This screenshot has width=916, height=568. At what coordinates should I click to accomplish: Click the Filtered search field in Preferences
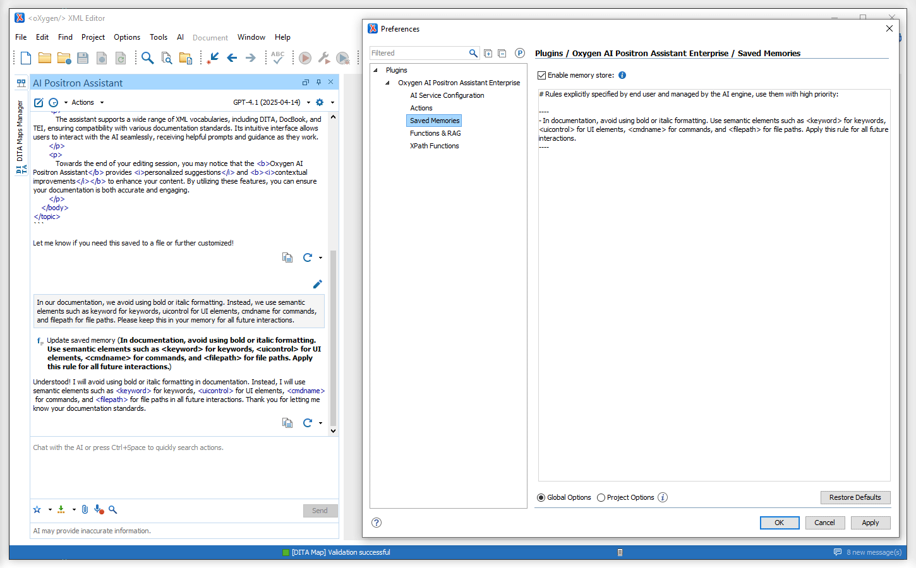419,53
